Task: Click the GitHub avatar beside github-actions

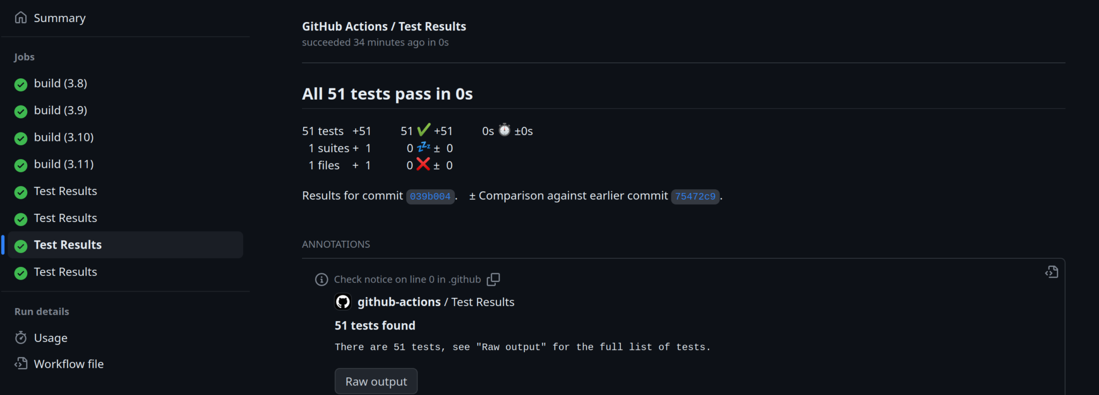Action: point(343,302)
